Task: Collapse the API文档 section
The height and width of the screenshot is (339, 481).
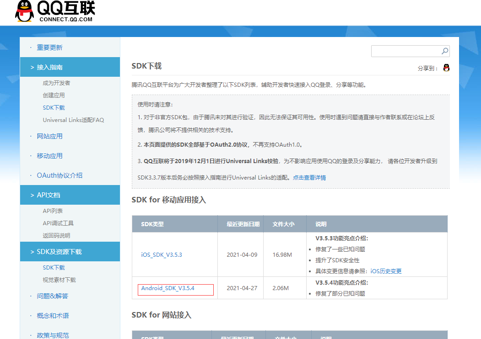Action: [70, 195]
